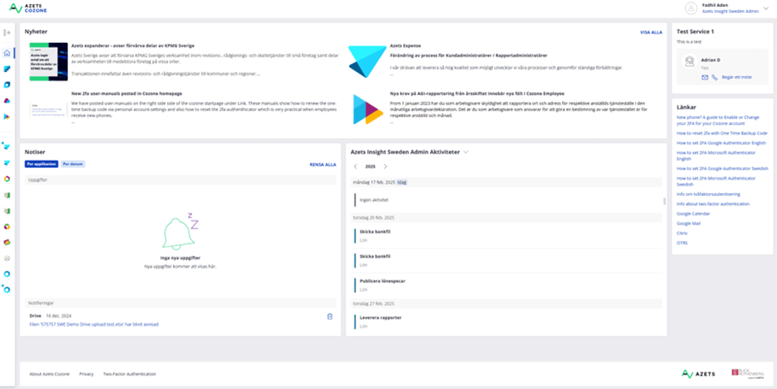Delete the Drive notification with the trash icon
The image size is (777, 389).
330,317
